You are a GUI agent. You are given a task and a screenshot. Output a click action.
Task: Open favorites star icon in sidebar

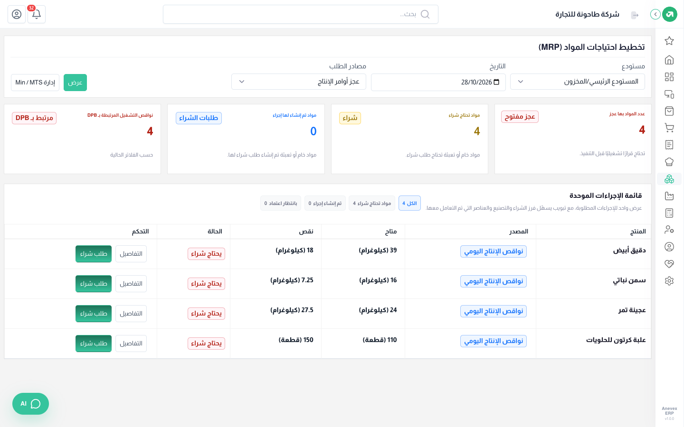coord(669,41)
